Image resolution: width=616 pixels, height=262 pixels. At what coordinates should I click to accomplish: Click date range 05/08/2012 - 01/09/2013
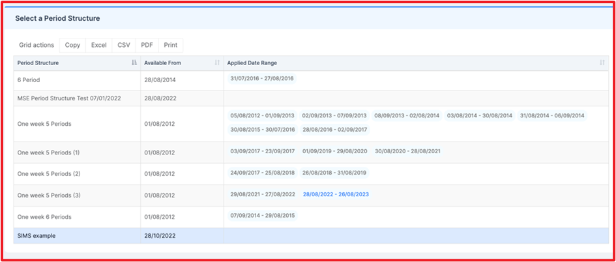point(263,116)
